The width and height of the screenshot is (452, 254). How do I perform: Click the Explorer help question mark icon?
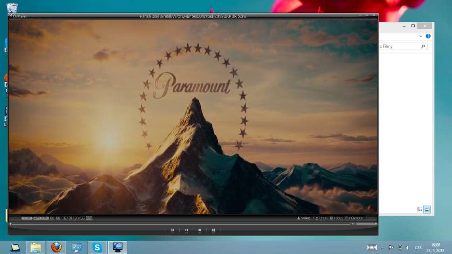428,36
